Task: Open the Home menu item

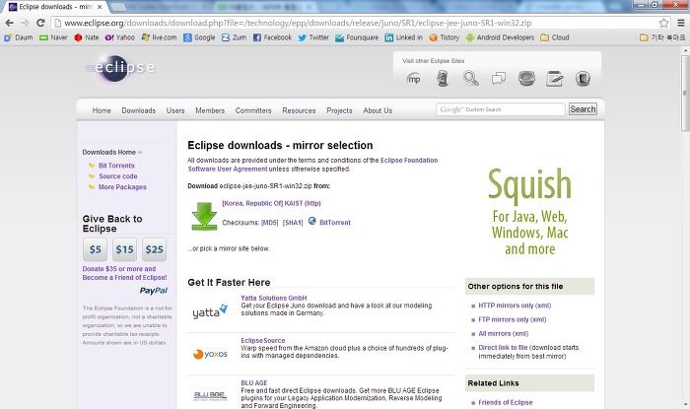Action: point(102,110)
